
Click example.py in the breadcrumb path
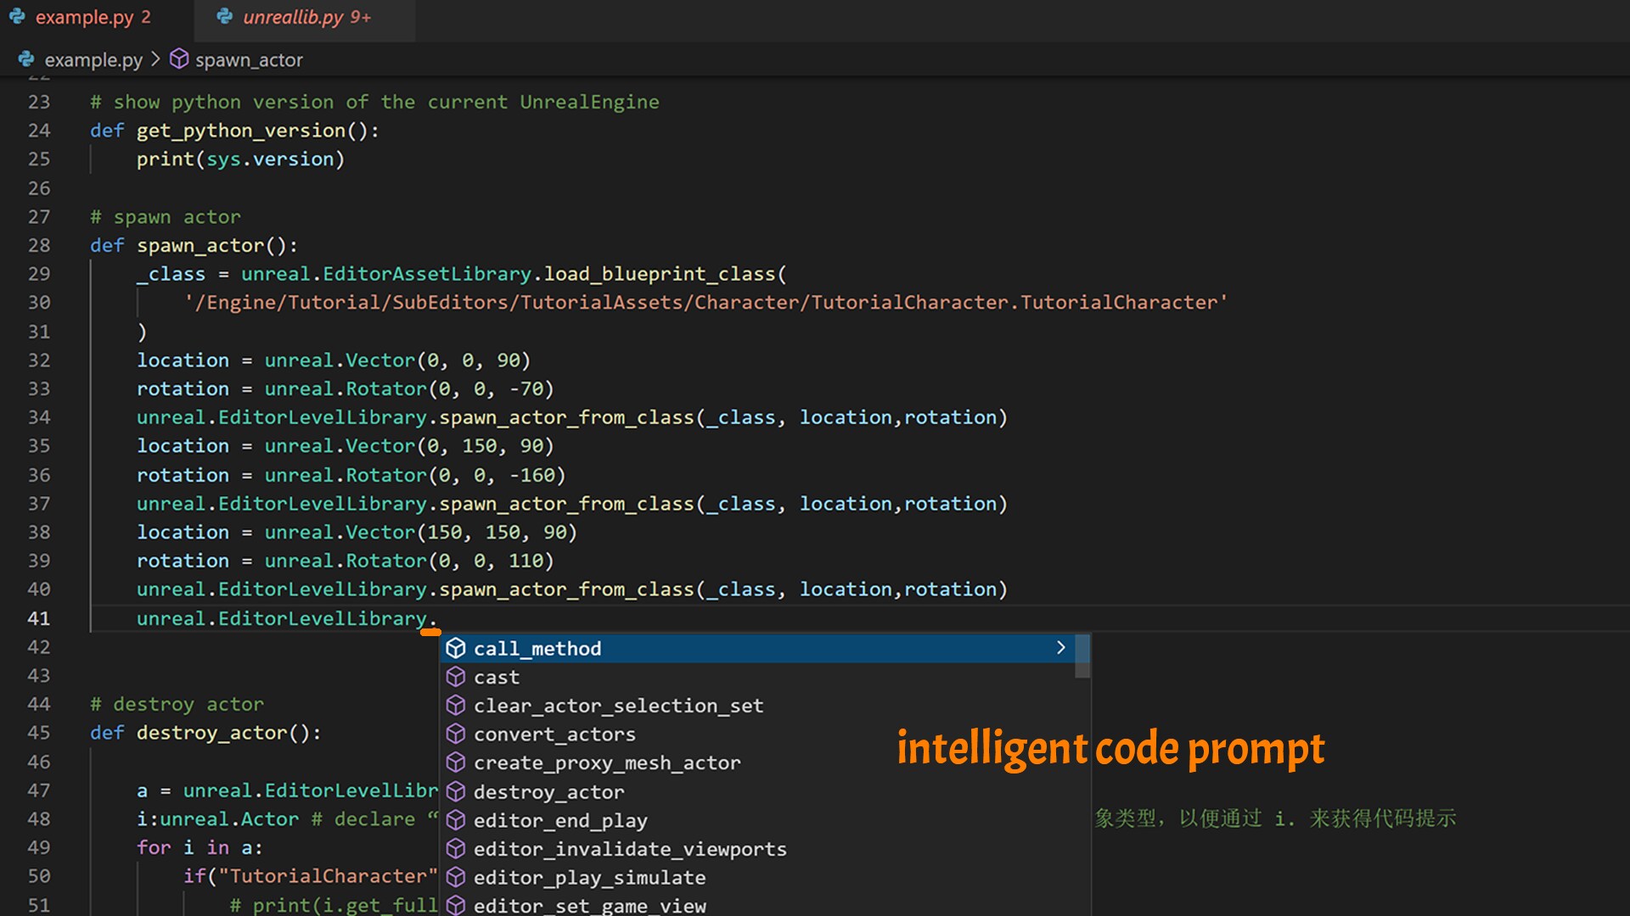[93, 59]
